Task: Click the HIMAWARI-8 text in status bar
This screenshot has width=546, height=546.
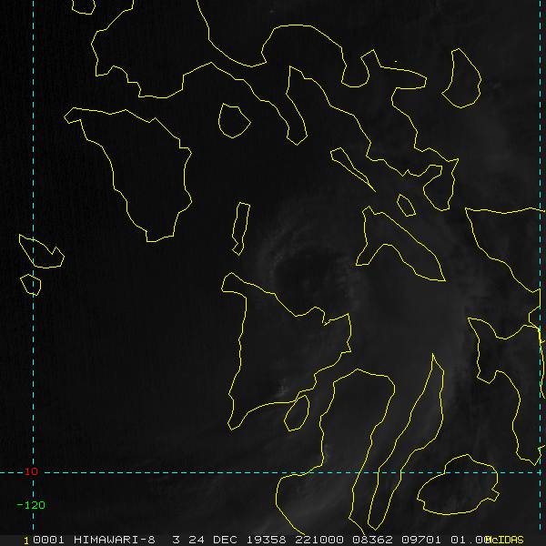Action: (111, 540)
